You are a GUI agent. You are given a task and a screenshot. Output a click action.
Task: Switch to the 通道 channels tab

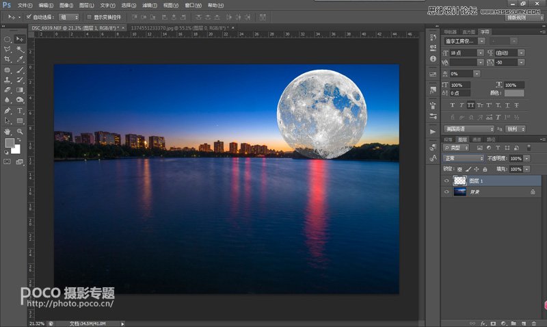click(477, 140)
